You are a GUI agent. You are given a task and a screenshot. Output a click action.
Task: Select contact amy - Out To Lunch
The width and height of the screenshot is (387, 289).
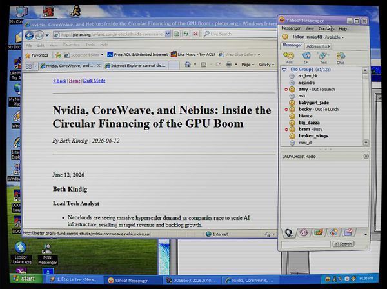pyautogui.click(x=317, y=89)
